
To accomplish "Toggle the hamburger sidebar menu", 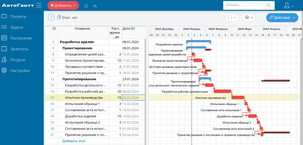I will point(39,5).
